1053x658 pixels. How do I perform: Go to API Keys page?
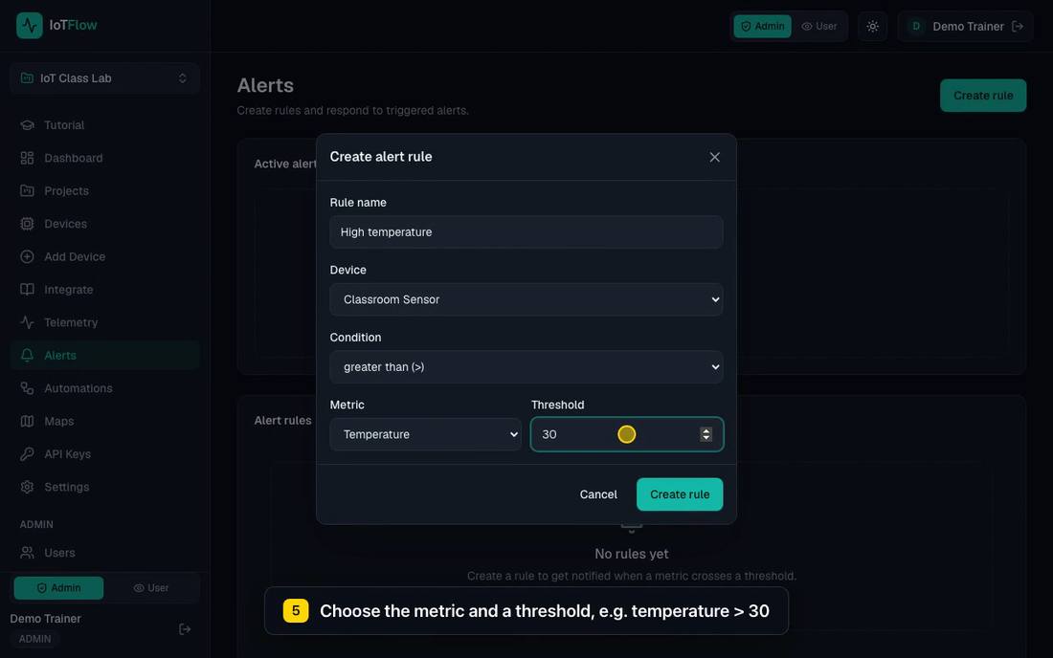(104, 454)
